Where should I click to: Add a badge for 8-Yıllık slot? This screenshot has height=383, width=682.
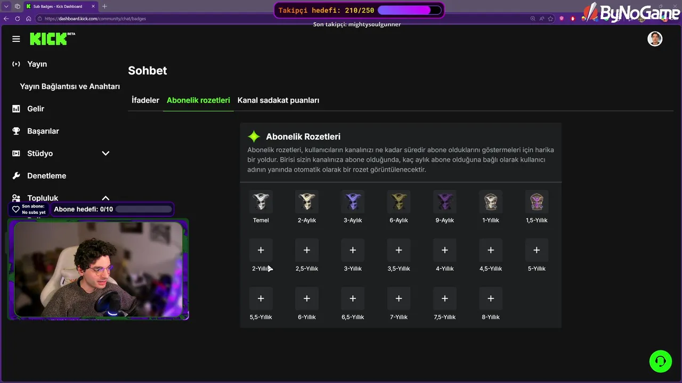pyautogui.click(x=491, y=298)
